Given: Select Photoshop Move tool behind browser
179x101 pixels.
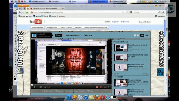Looking at the screenshot, I should tap(15, 17).
